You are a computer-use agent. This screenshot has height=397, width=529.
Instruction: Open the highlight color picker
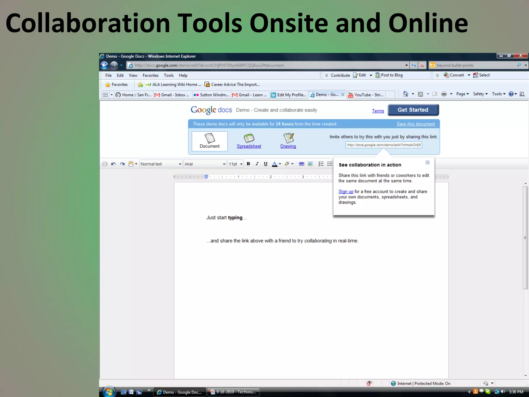click(x=289, y=164)
